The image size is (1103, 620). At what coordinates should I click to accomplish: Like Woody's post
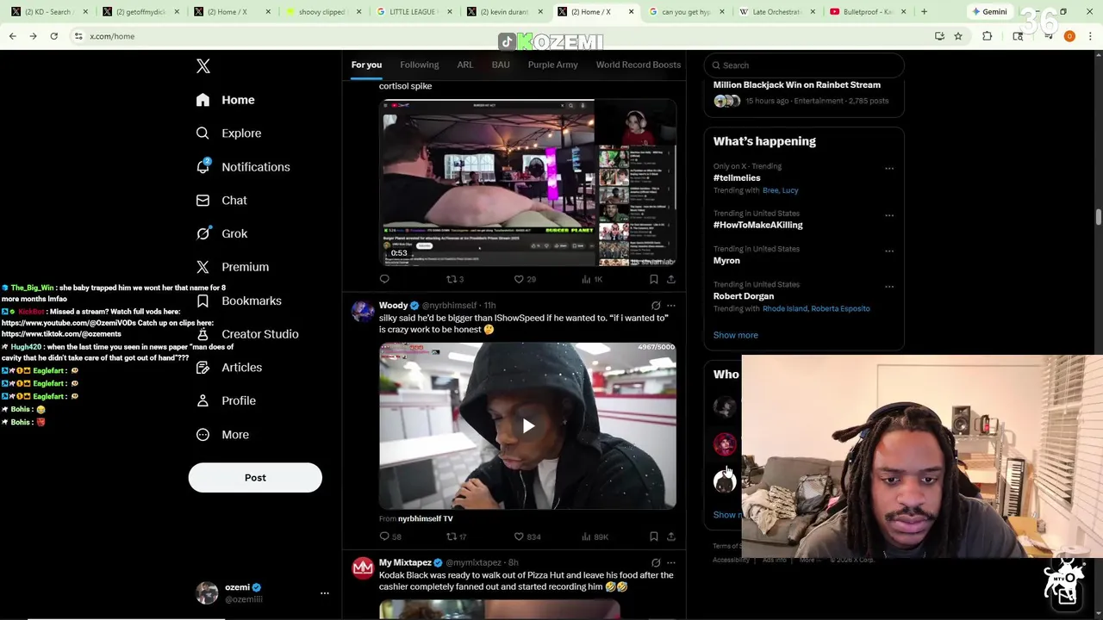click(x=527, y=536)
